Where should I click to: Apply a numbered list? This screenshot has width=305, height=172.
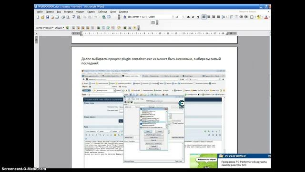(x=231, y=17)
